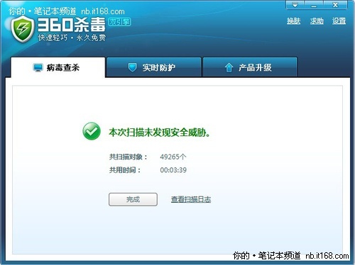Open the title bar dropdown menu arrow
Viewport: 355px width, 265px height.
[295, 5]
